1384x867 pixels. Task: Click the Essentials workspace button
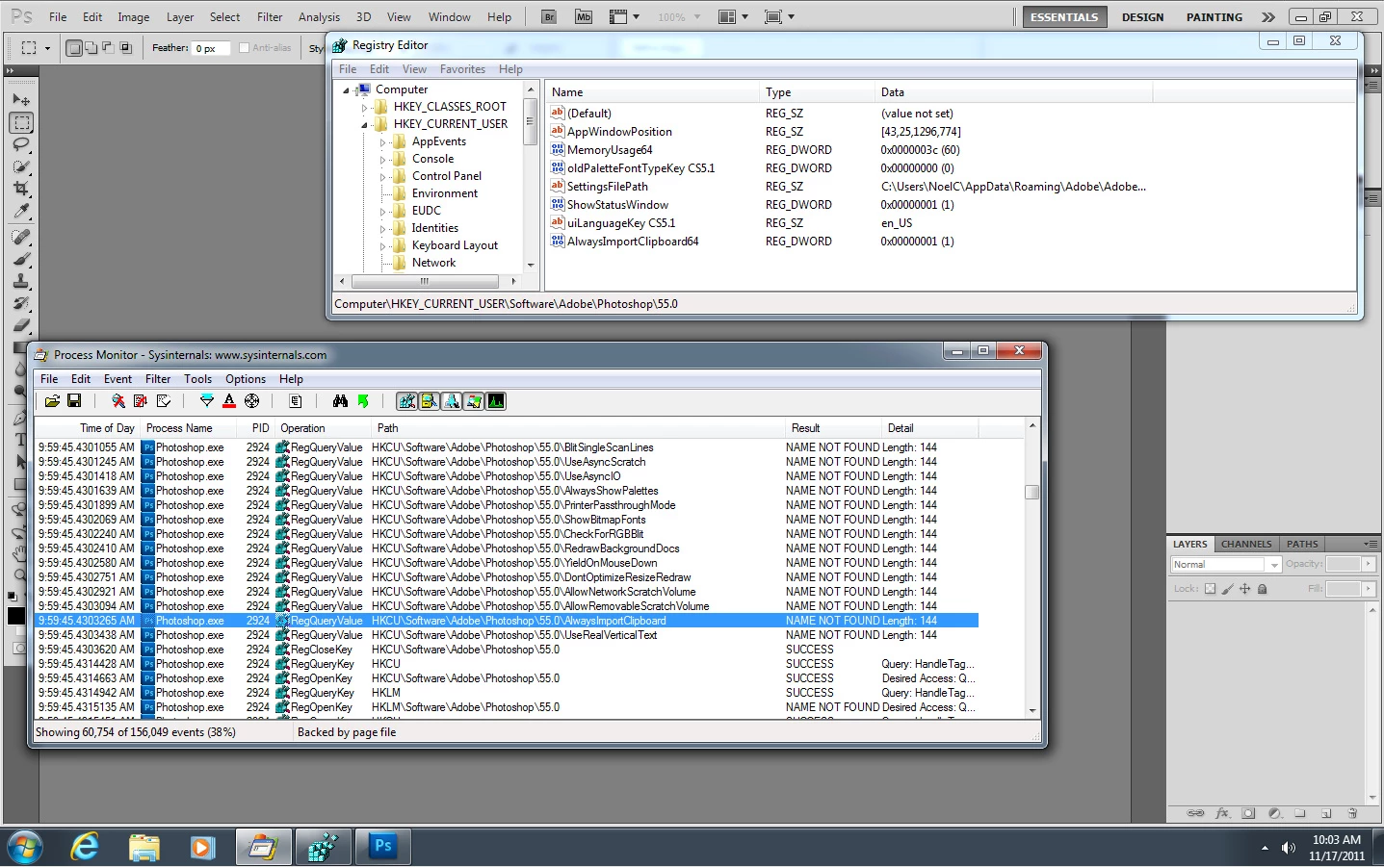click(x=1064, y=16)
